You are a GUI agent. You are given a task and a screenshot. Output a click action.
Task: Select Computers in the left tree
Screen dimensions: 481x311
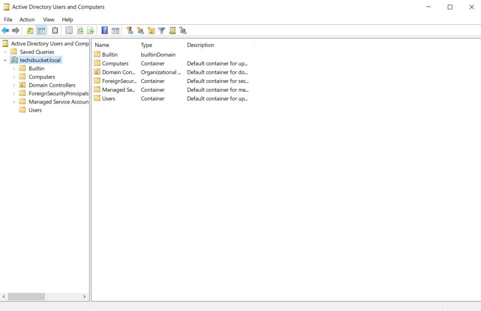pos(42,77)
